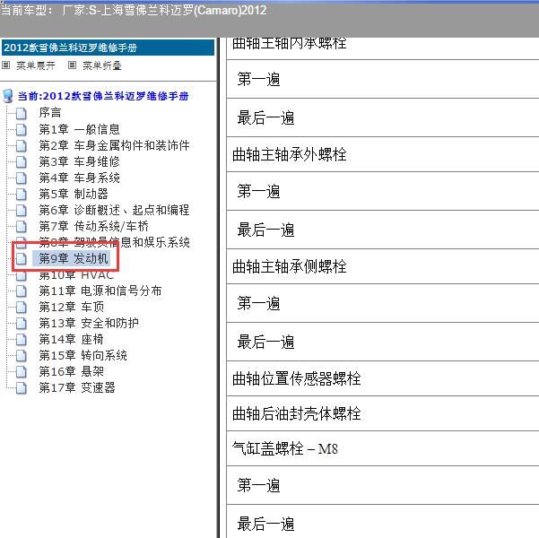Select chapter 第9章 发动机
The image size is (539, 538).
(x=74, y=258)
